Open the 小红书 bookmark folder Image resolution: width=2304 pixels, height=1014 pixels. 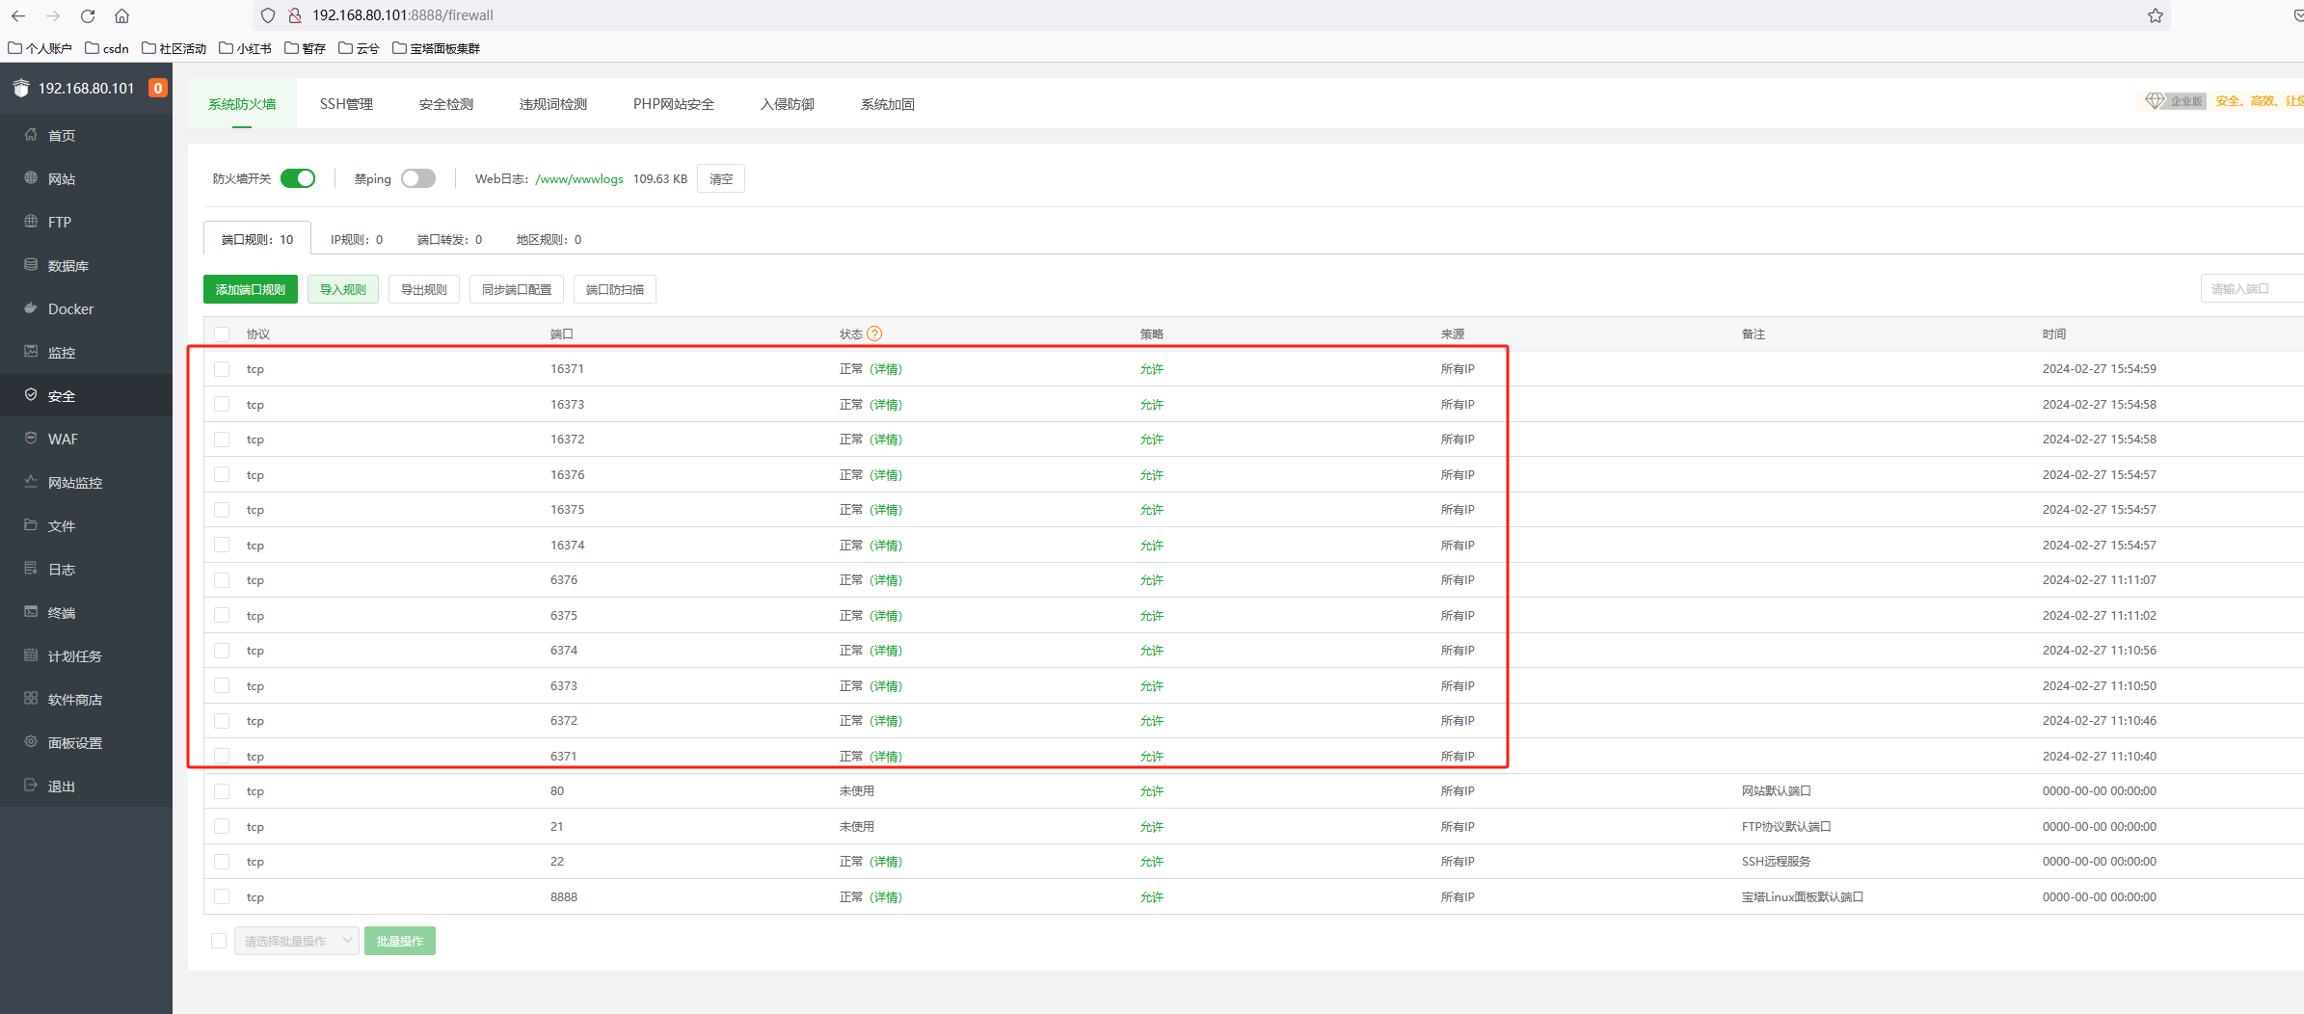[x=245, y=48]
